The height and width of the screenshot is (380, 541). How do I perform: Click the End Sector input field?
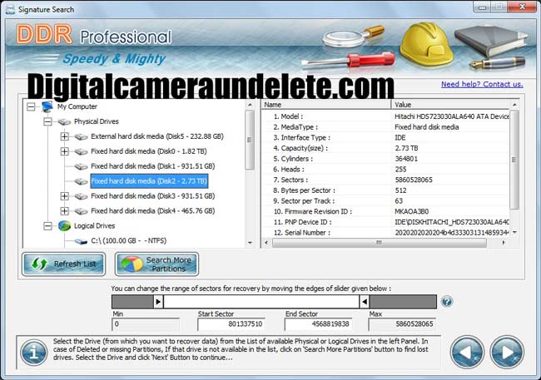318,324
